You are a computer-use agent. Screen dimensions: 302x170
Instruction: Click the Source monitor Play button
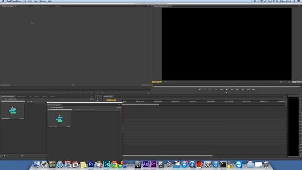[75, 93]
